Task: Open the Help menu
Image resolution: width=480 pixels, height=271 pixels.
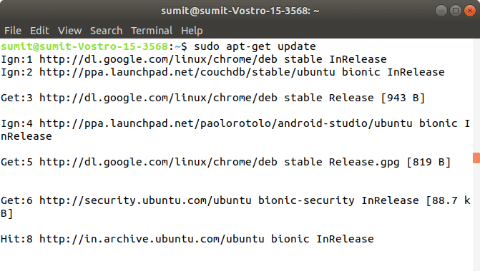Action: (192, 31)
